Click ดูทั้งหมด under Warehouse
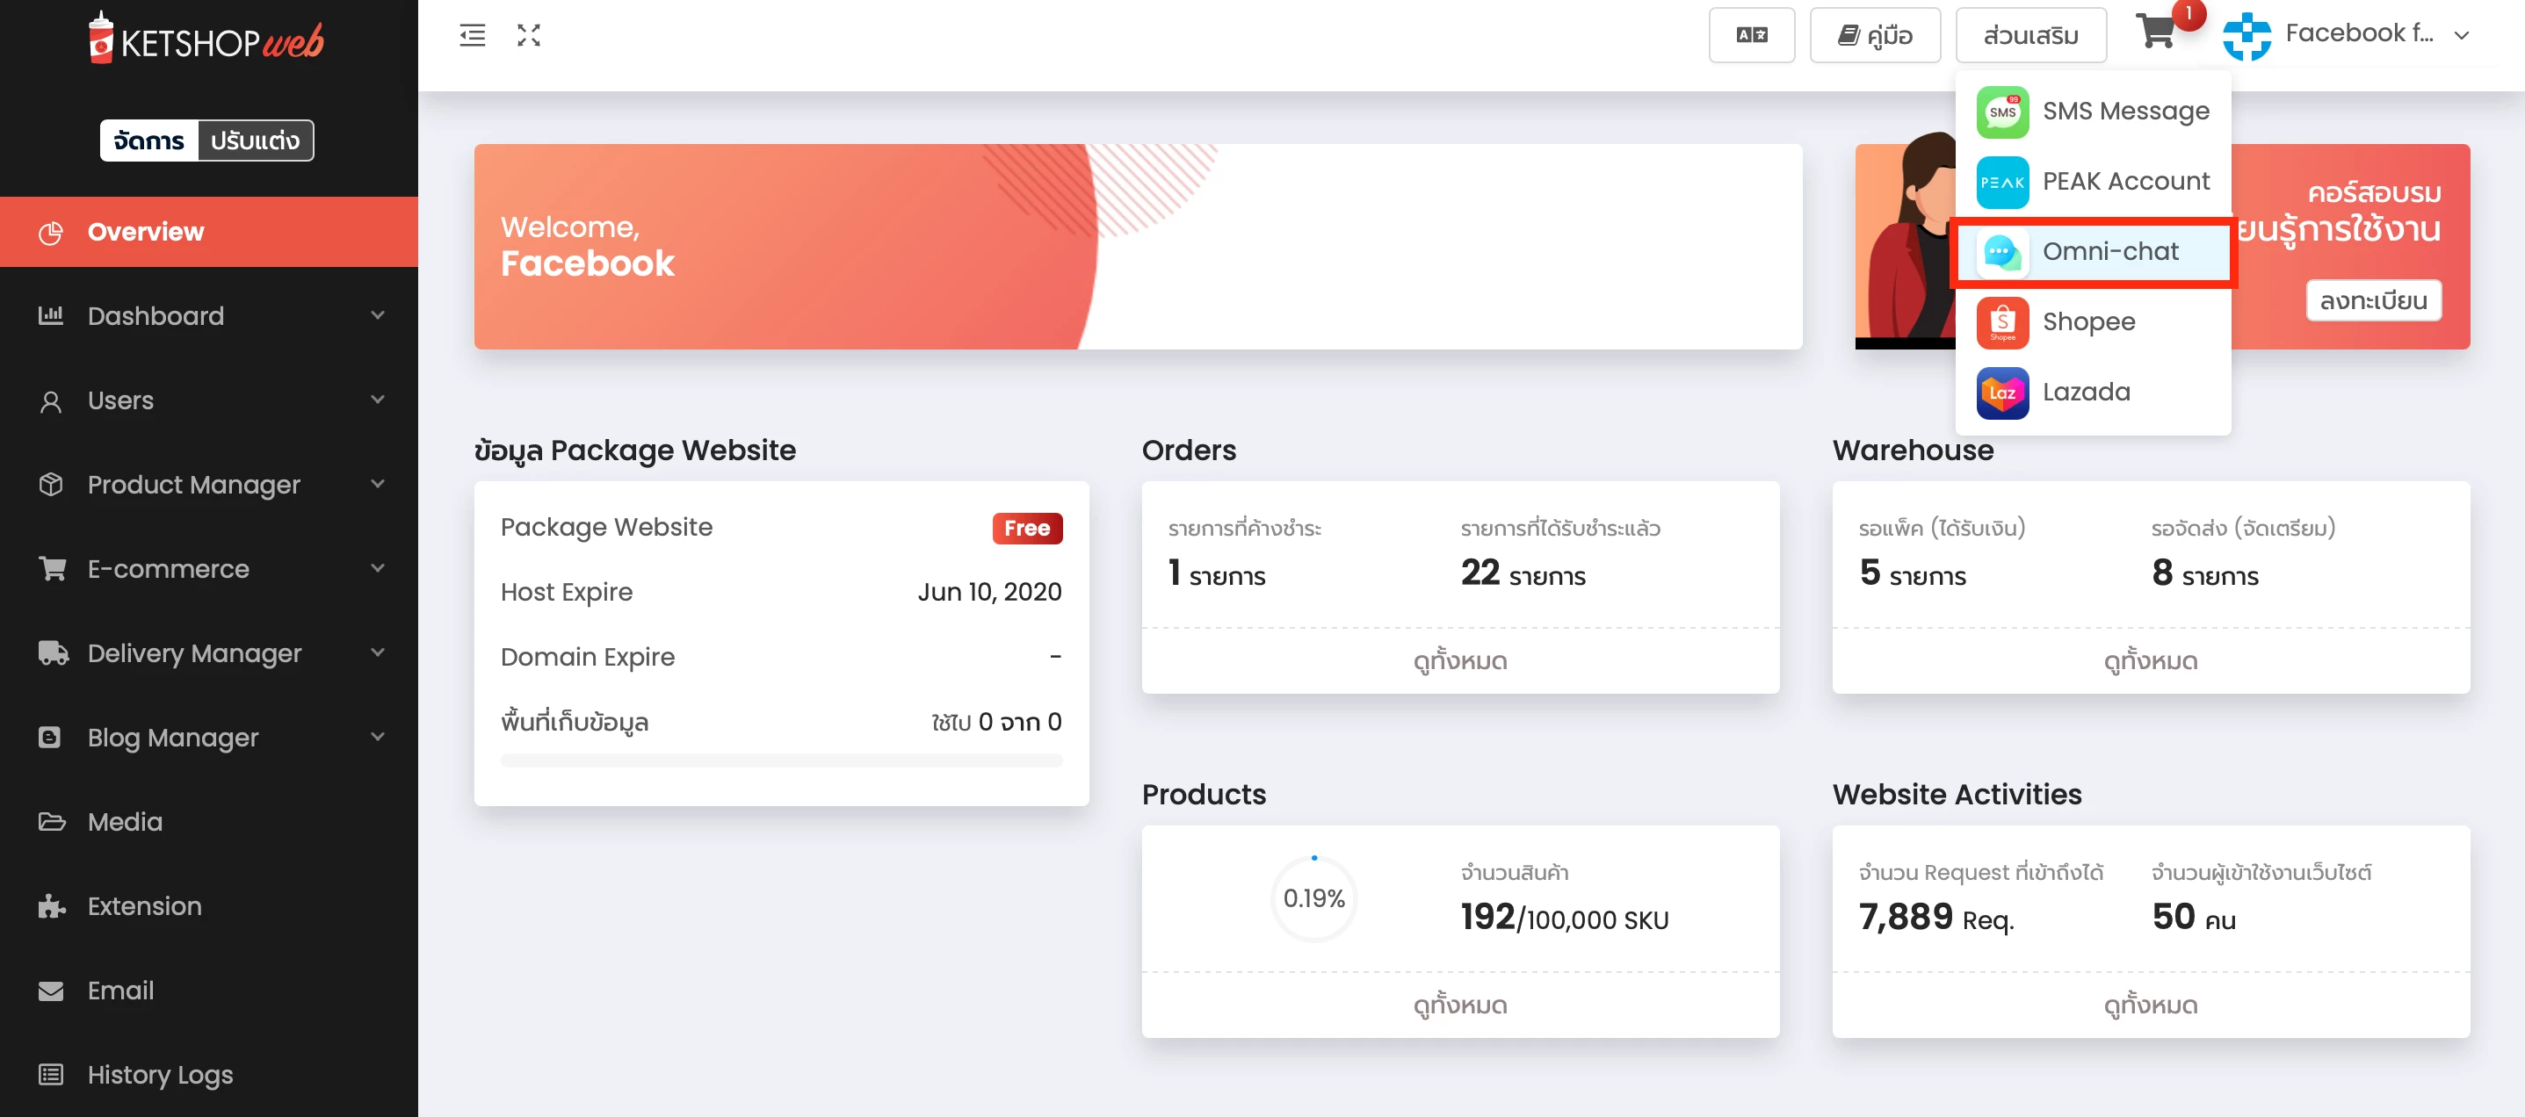This screenshot has height=1117, width=2525. pyautogui.click(x=2151, y=661)
